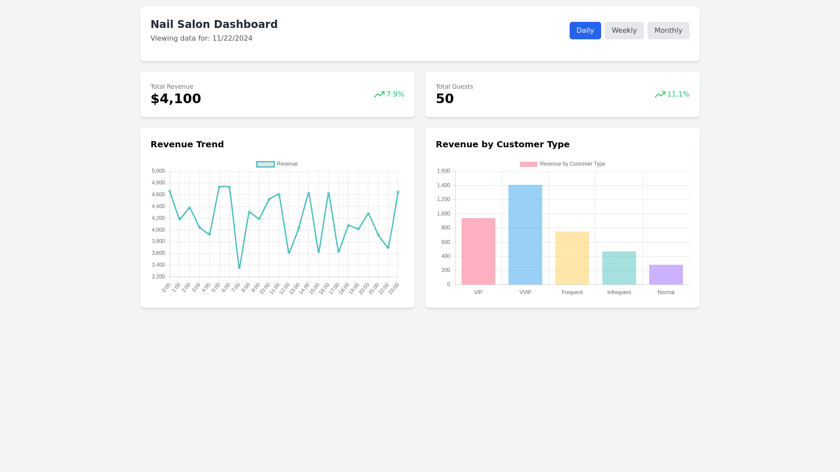Click the Nail Salon Dashboard title

[214, 24]
